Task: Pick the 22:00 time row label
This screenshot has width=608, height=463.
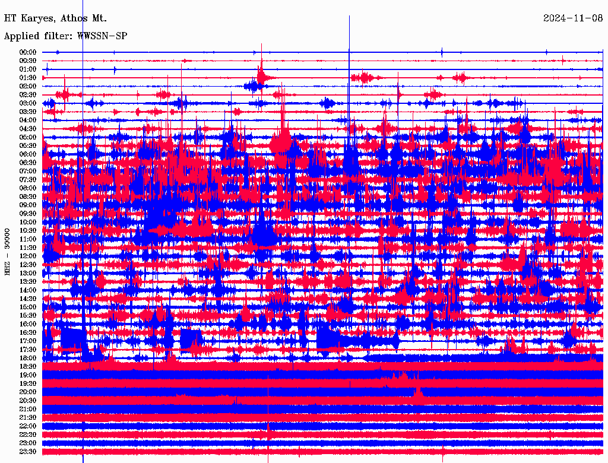Action: click(28, 426)
